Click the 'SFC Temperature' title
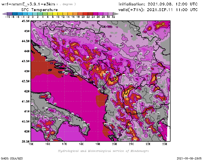The image size is (207, 160). (x=40, y=10)
